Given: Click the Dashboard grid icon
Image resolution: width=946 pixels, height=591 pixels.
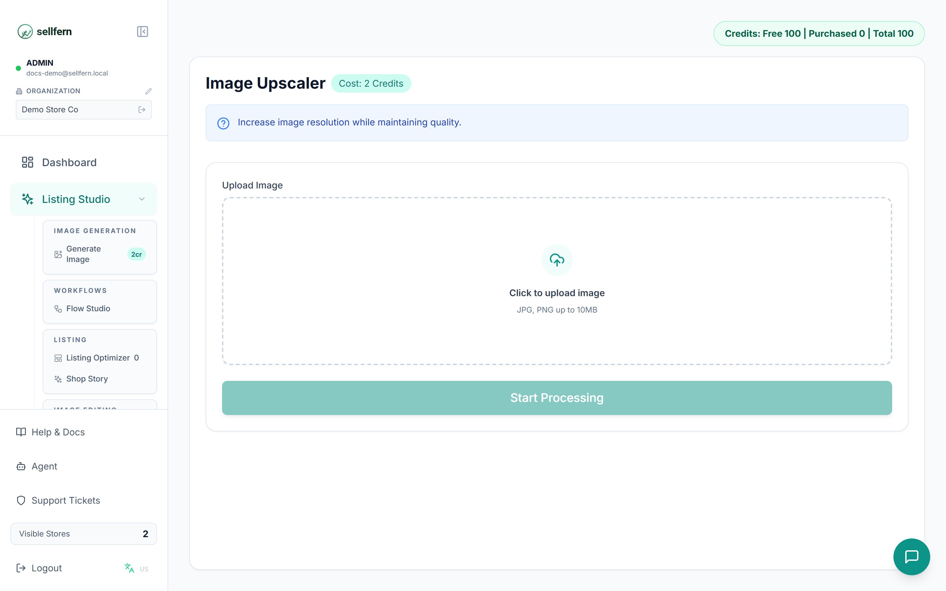Looking at the screenshot, I should (x=27, y=162).
